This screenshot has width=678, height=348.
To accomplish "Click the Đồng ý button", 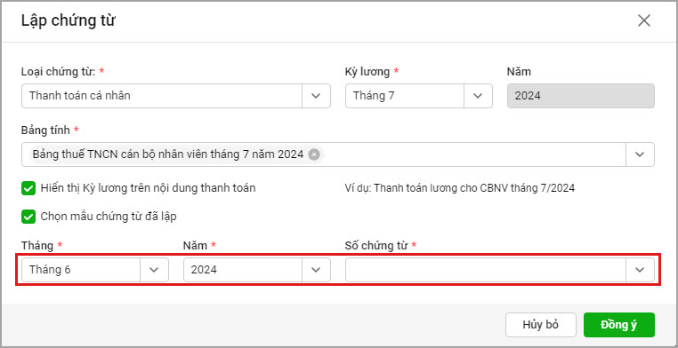I will tap(618, 325).
